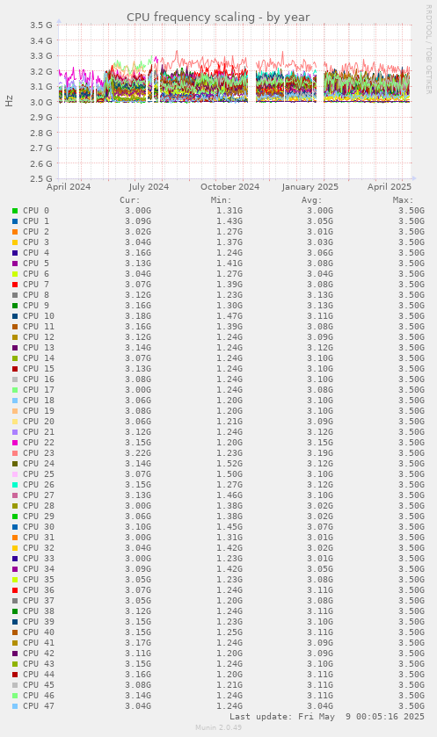This screenshot has width=437, height=737.
Task: Select the 'CPU 44' legend label
Action: (39, 675)
